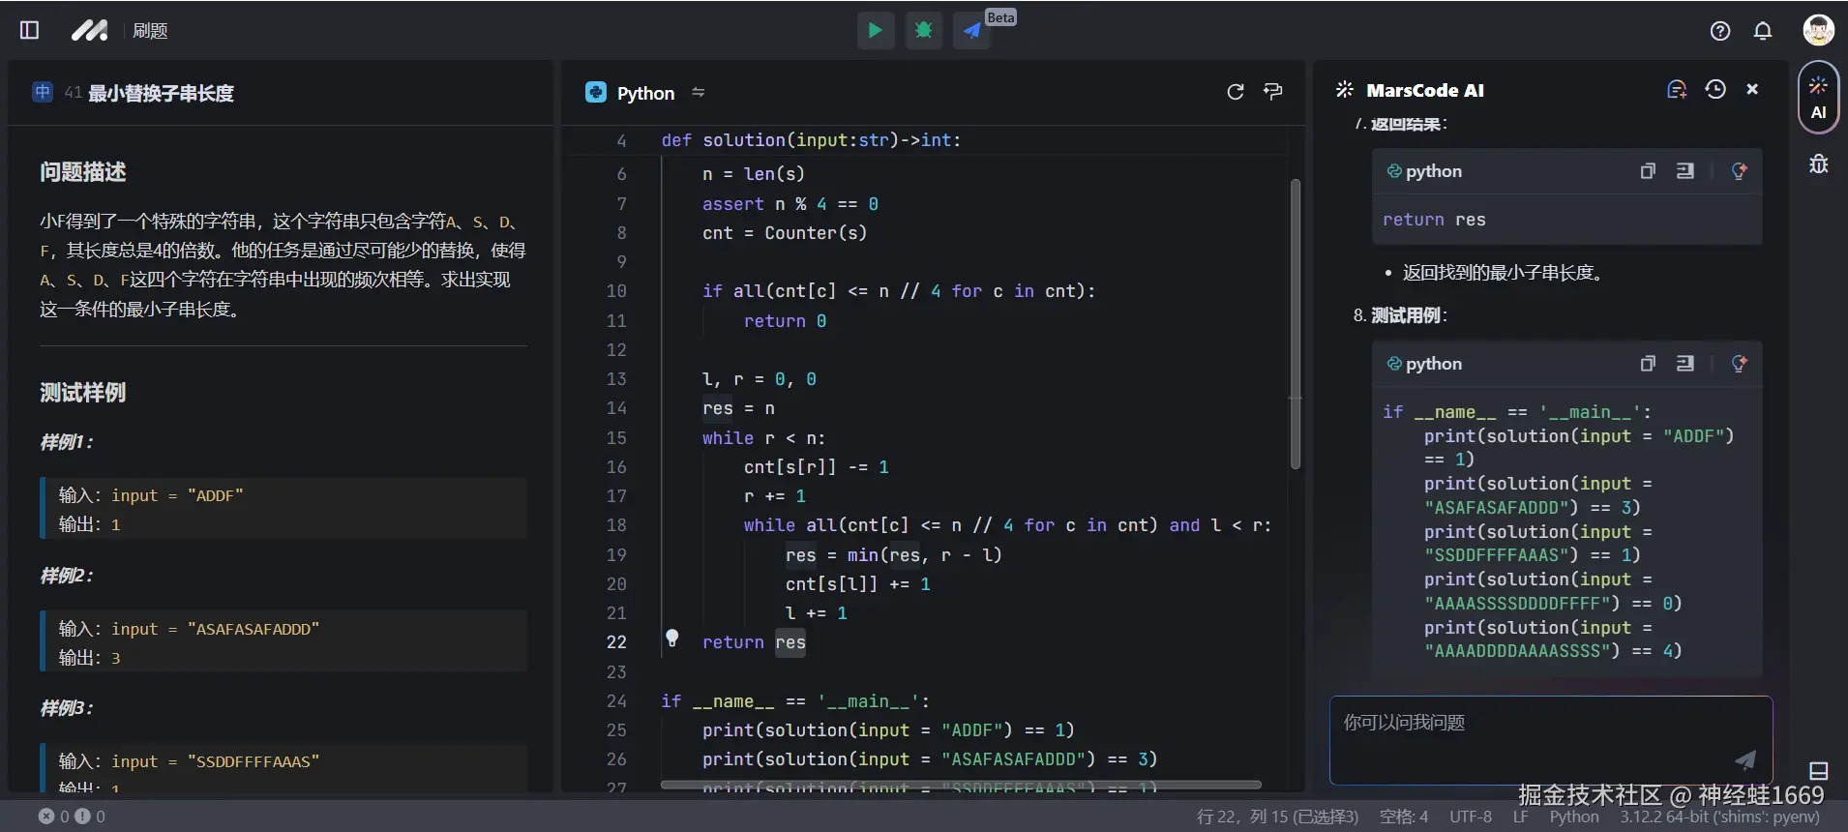Open MarsCode AI chat history

(1715, 90)
